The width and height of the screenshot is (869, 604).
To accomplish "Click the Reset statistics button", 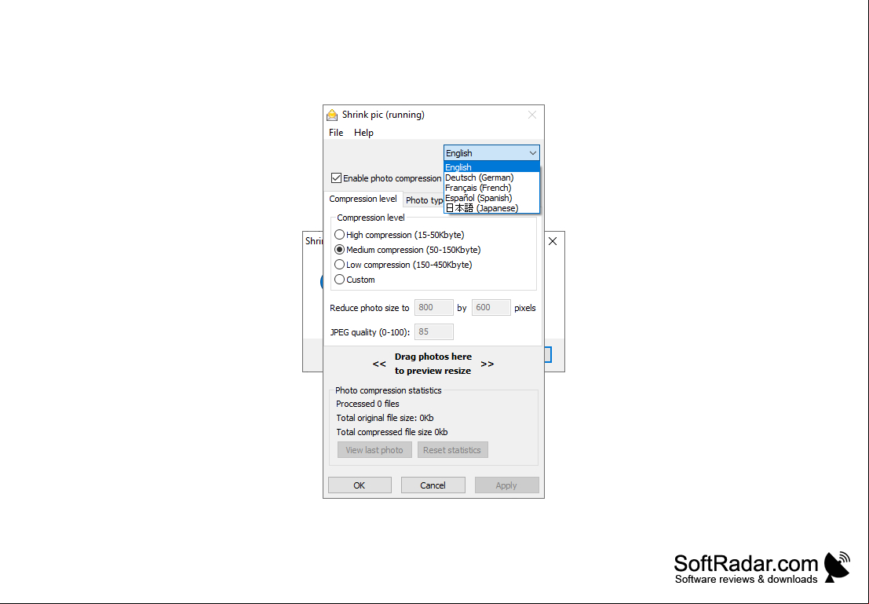I will pos(452,450).
